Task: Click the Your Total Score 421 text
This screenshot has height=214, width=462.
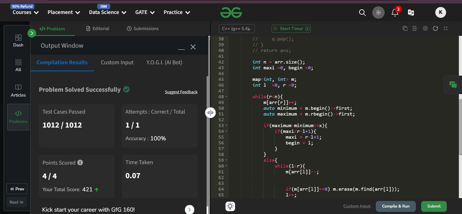Action: point(70,189)
